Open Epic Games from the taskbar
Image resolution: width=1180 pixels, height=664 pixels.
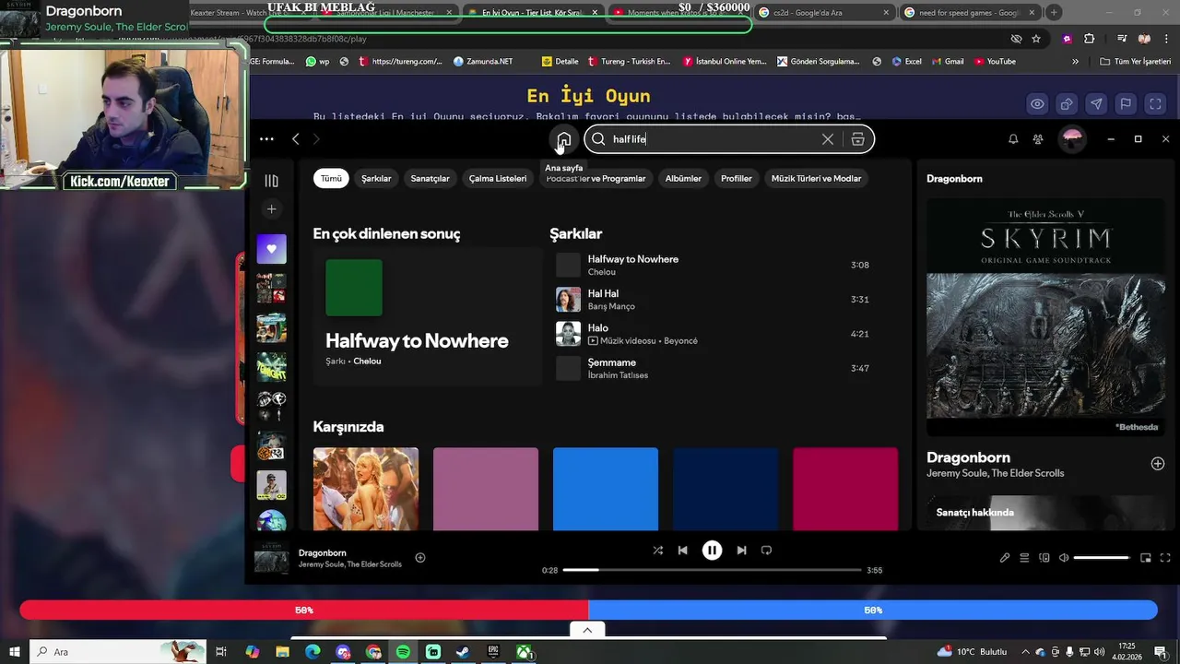[x=493, y=652]
